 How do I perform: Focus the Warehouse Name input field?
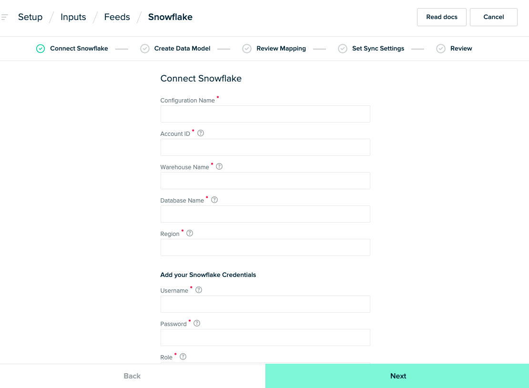[265, 181]
